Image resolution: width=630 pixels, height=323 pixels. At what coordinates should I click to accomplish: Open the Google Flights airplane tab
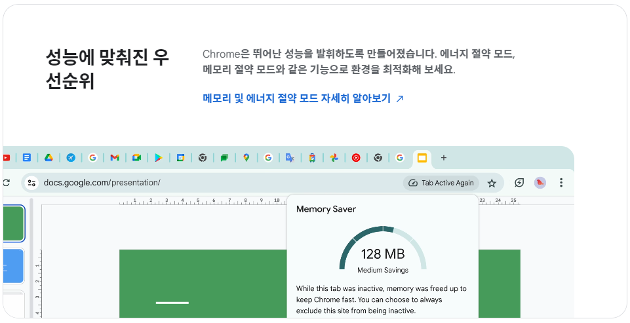click(x=71, y=158)
